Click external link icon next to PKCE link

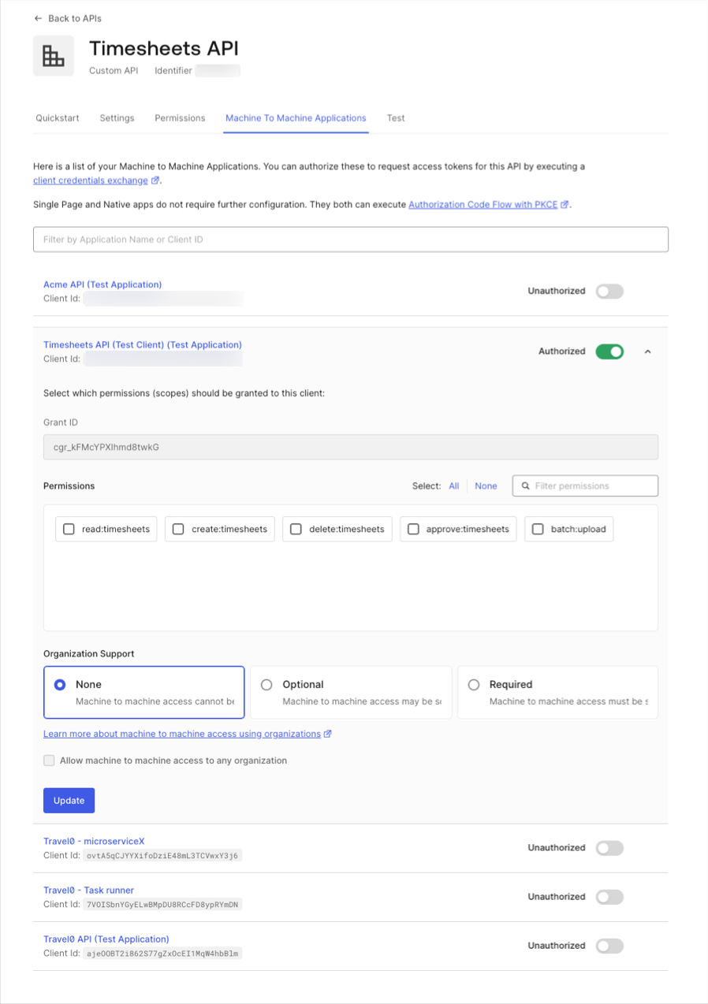(x=565, y=204)
